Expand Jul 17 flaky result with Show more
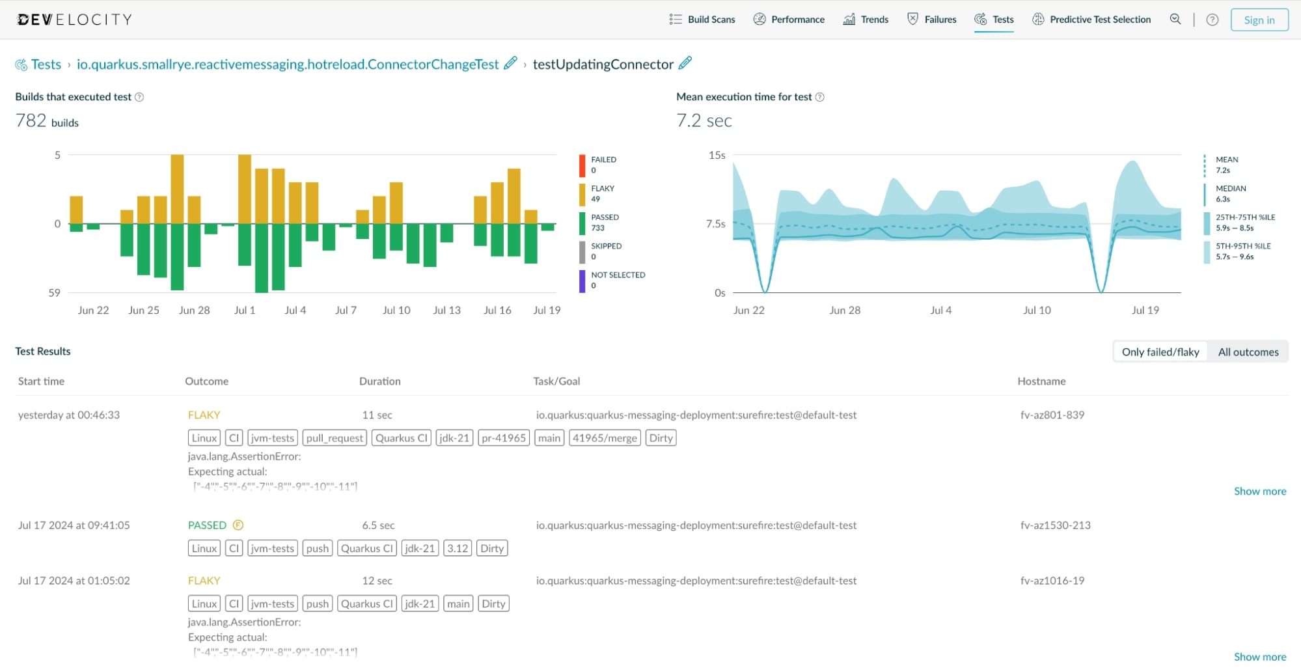This screenshot has width=1301, height=668. point(1259,656)
